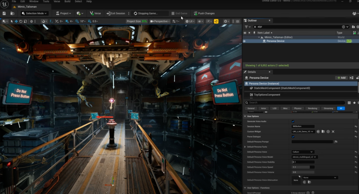Open the Verse tool in the toolbar

pos(95,13)
